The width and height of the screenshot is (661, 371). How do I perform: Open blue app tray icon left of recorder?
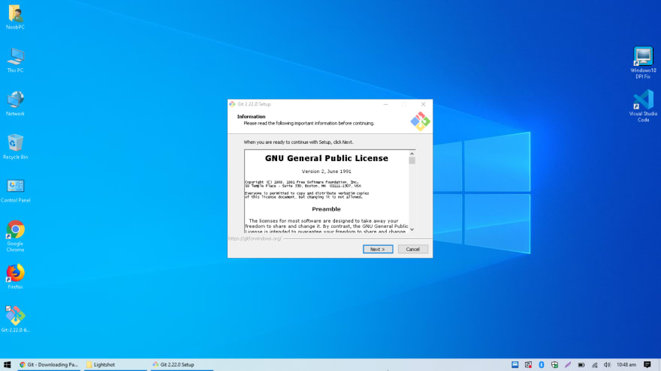[x=515, y=365]
